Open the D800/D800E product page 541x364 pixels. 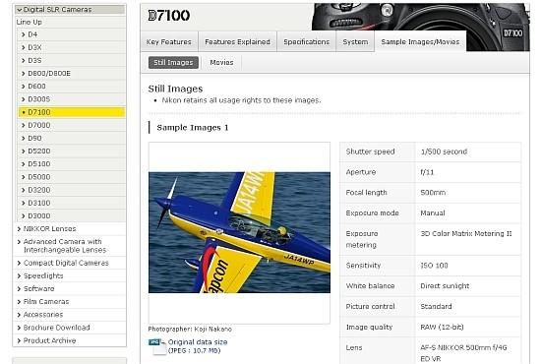click(x=71, y=73)
